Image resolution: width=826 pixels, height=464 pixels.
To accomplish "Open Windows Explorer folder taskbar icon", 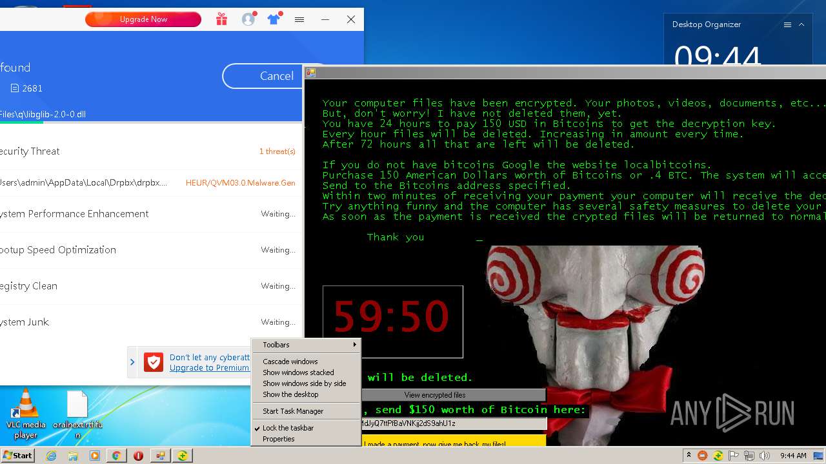I will pos(73,456).
